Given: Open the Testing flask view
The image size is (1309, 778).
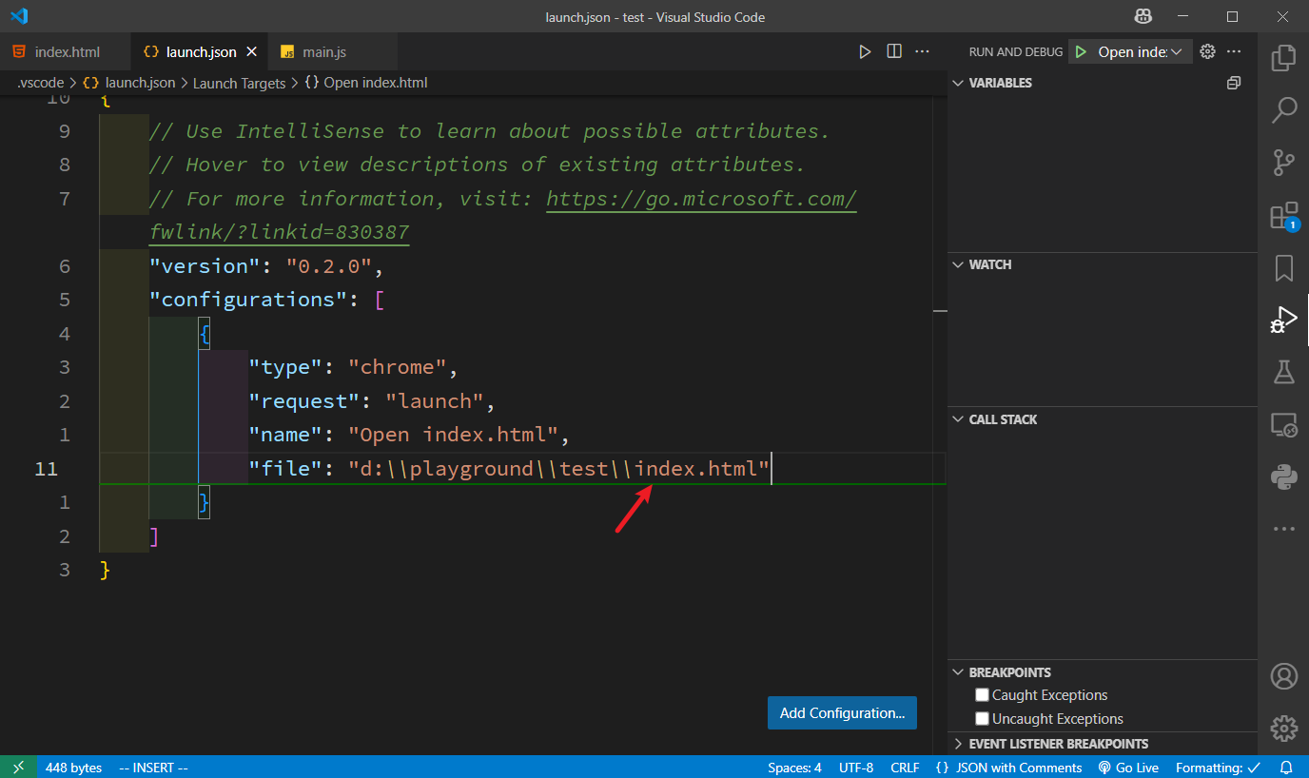Looking at the screenshot, I should (x=1283, y=372).
